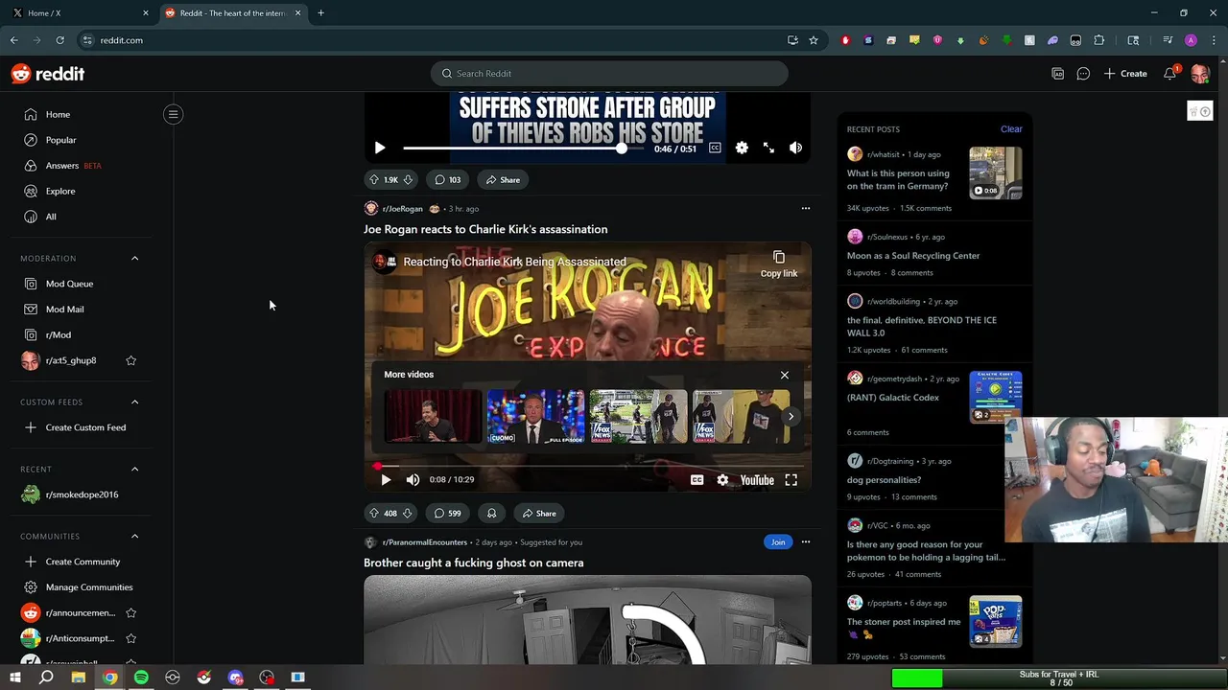The image size is (1228, 690).
Task: Bookmark this page in Chrome
Action: tap(814, 40)
